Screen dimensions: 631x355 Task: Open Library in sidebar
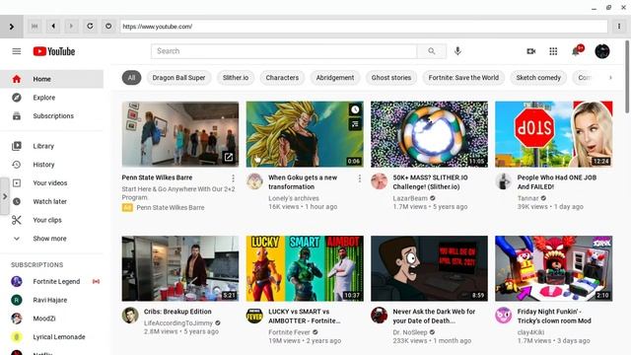click(51, 146)
